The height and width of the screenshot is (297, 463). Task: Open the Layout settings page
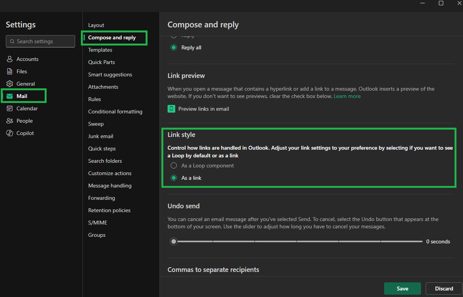(x=96, y=25)
